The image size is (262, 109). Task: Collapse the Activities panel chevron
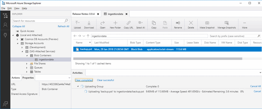point(260,73)
